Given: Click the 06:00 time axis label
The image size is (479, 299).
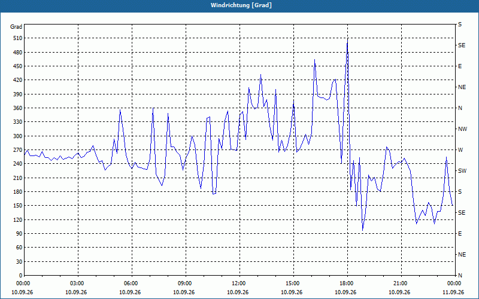Looking at the screenshot, I should point(132,283).
